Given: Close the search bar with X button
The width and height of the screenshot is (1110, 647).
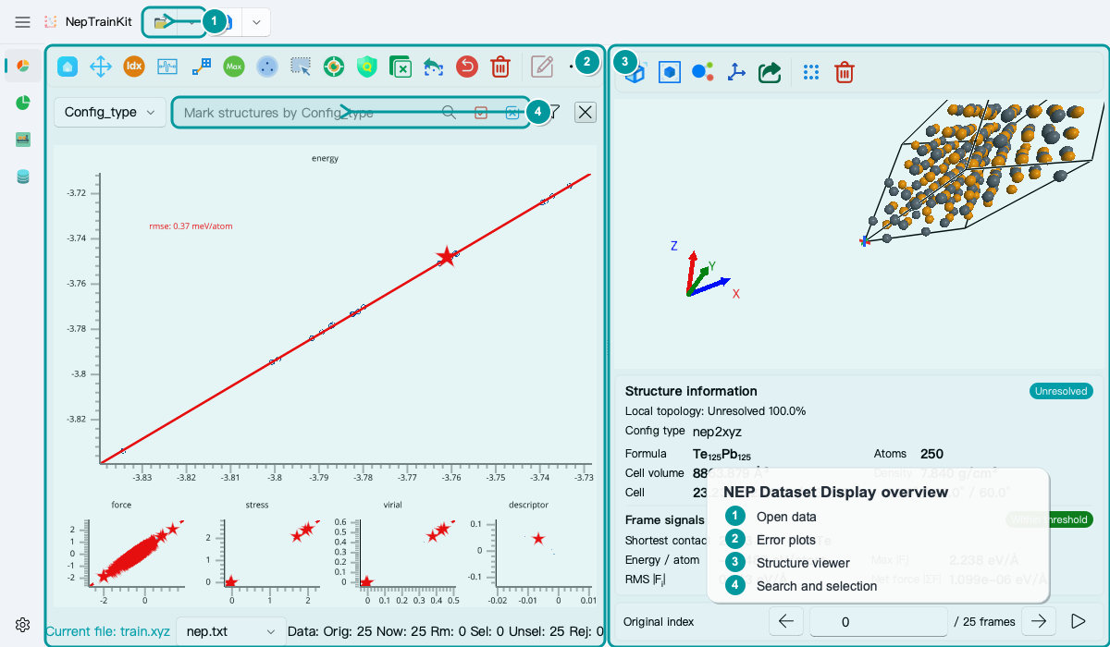Looking at the screenshot, I should click(586, 112).
